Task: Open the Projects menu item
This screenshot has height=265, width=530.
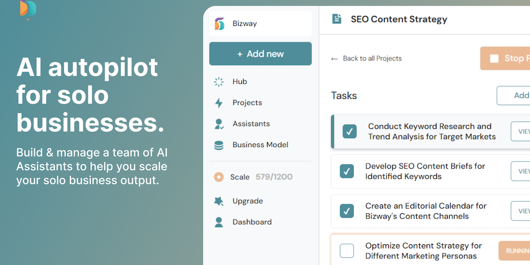Action: (x=247, y=103)
